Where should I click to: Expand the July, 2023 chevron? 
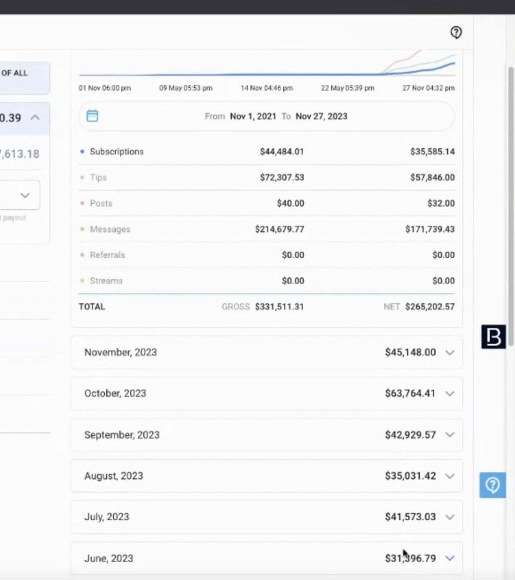[x=449, y=517]
